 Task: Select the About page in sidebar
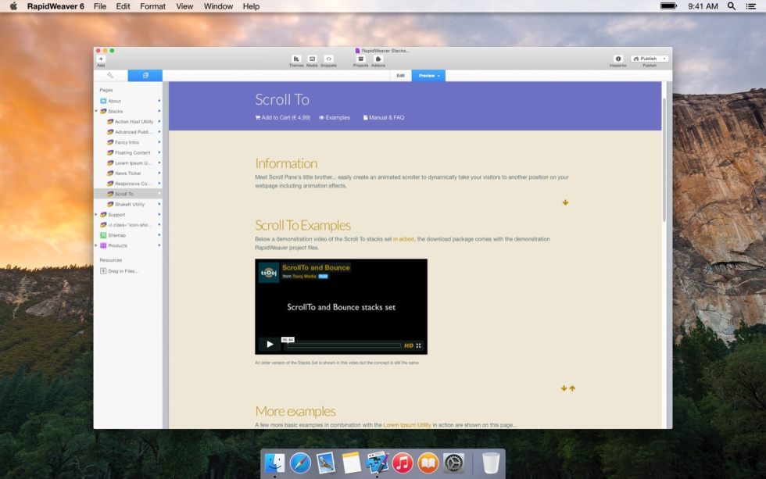(114, 101)
